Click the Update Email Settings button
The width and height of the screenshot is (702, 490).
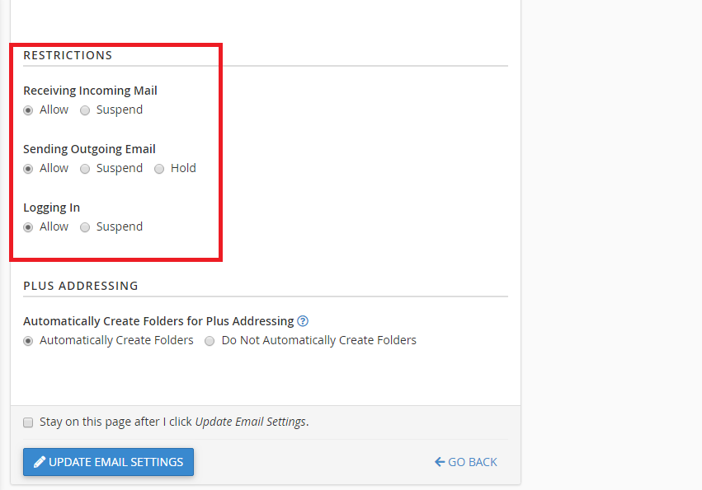[108, 462]
